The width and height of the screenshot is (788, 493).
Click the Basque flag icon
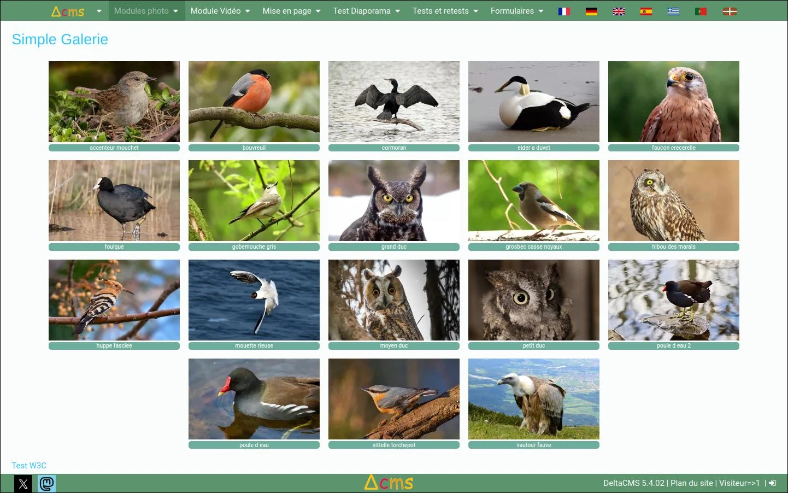pos(730,11)
